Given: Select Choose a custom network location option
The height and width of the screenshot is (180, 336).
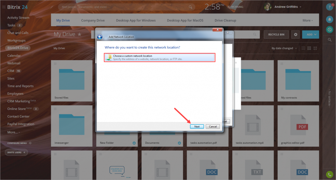Looking at the screenshot, I should point(159,58).
